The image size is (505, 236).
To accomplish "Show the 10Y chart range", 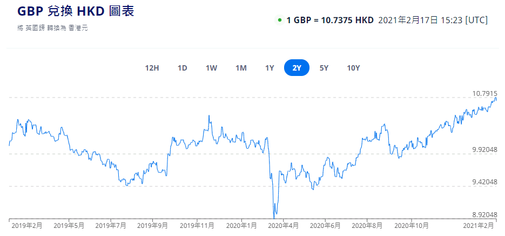I will [353, 68].
